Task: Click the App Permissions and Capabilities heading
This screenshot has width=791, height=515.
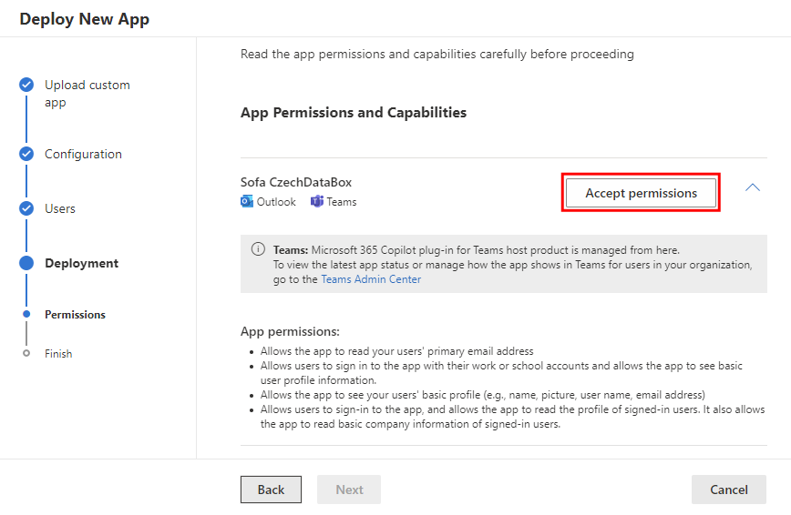Action: [354, 113]
